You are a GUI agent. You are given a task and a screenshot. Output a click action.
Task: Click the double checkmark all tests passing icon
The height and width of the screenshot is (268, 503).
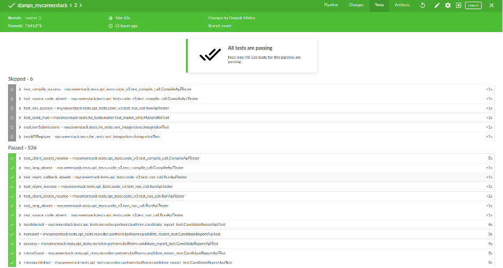click(210, 54)
